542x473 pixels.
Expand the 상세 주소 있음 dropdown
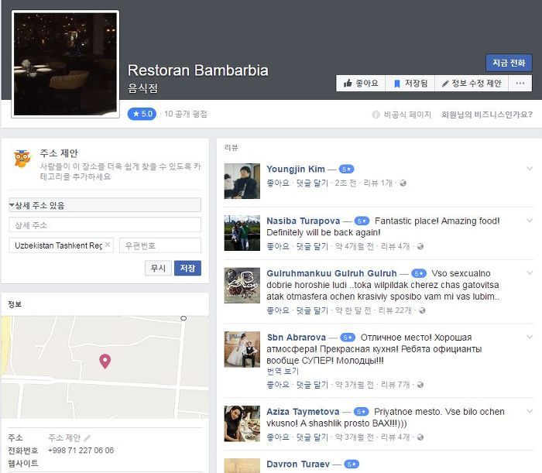click(x=105, y=205)
